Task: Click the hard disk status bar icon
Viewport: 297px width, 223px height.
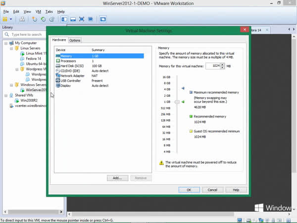Action: pos(248,220)
